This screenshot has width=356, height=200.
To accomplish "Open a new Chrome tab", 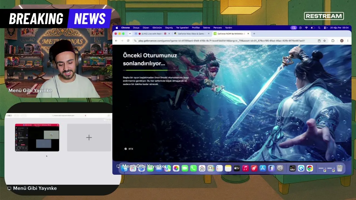I will (x=254, y=34).
